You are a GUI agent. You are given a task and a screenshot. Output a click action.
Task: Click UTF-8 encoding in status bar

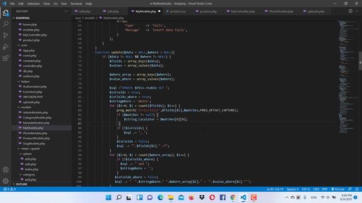coord(305,189)
